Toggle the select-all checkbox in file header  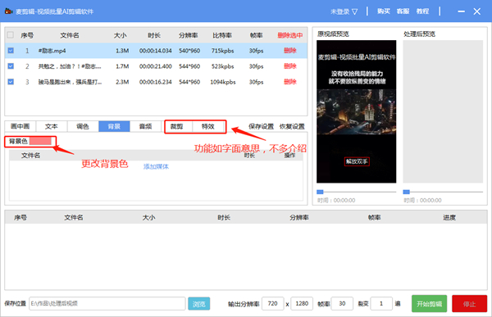[x=11, y=34]
